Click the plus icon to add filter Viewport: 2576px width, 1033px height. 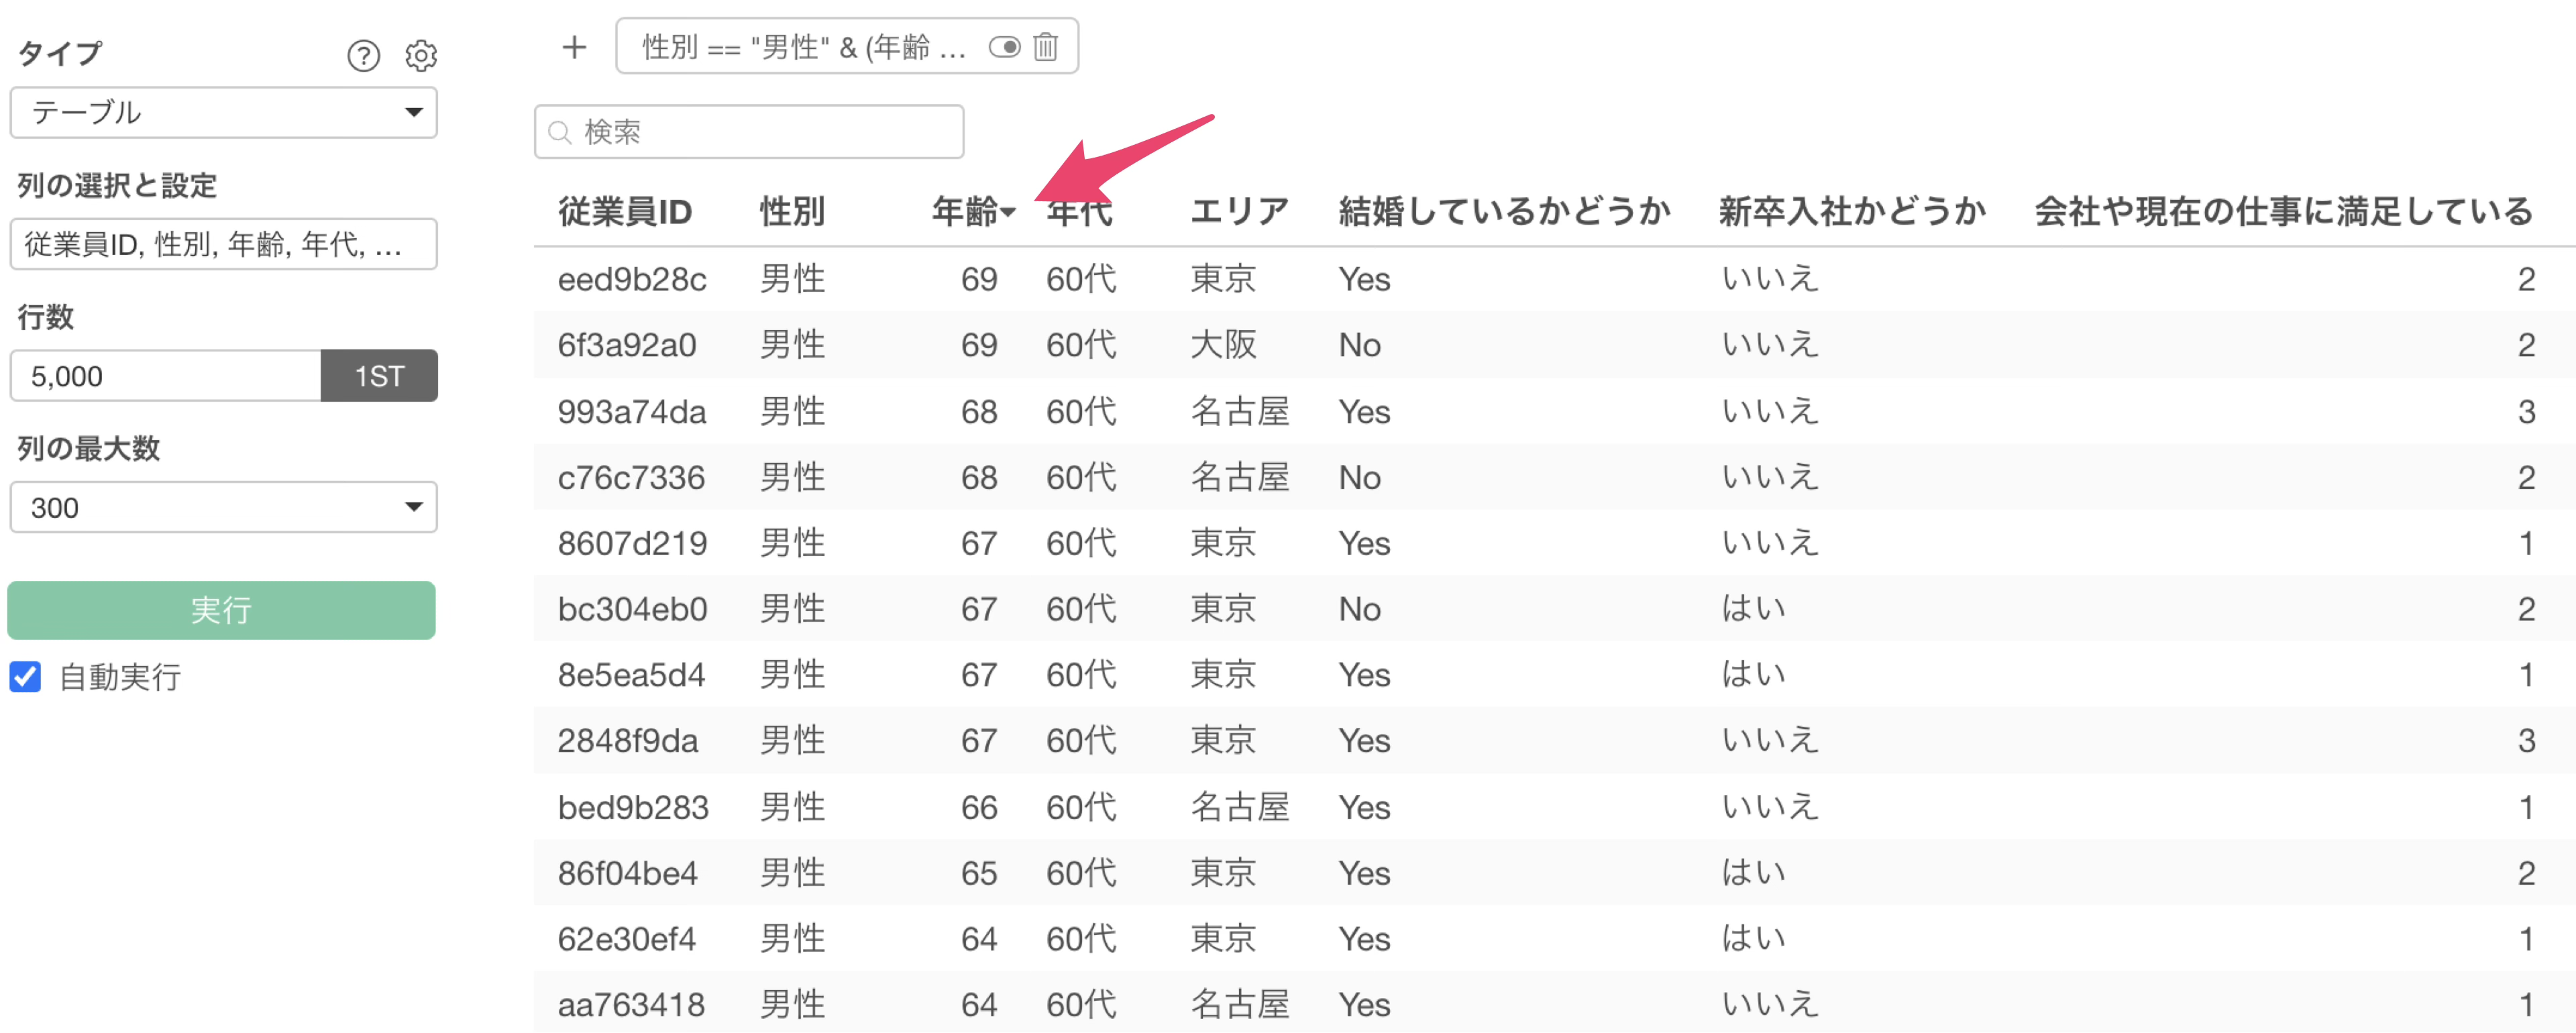tap(574, 47)
